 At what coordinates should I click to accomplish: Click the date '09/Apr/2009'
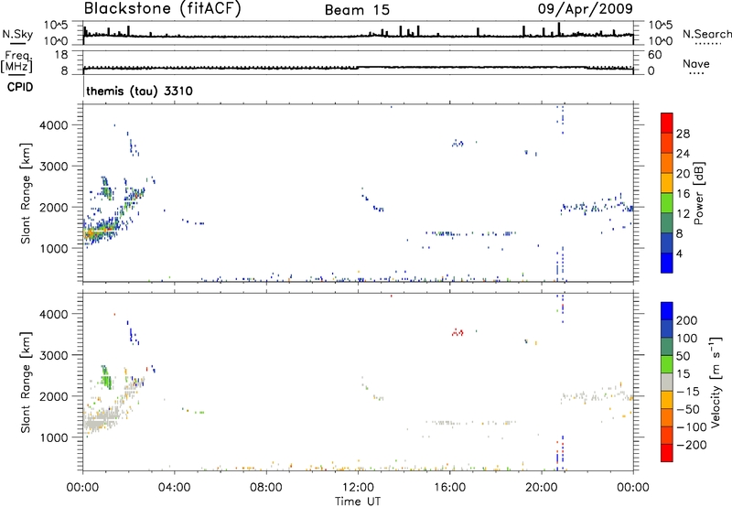pyautogui.click(x=586, y=8)
